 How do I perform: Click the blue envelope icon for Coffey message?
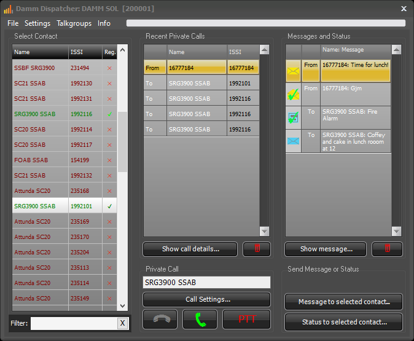(x=294, y=141)
